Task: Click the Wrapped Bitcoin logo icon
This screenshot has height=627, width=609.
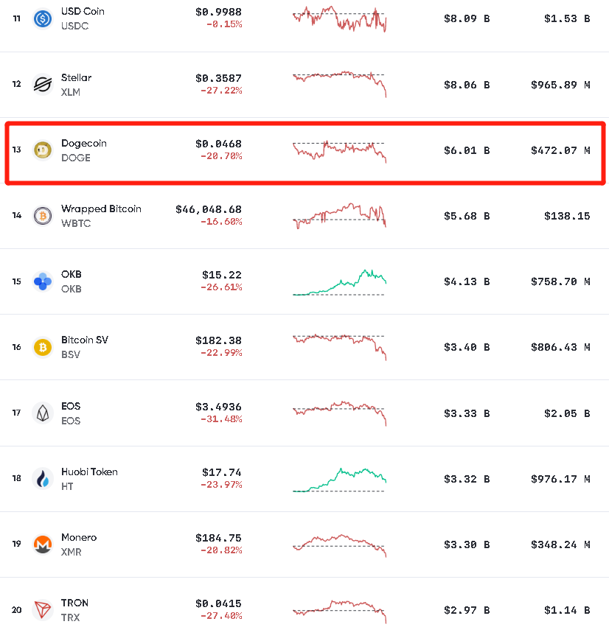Action: tap(43, 216)
